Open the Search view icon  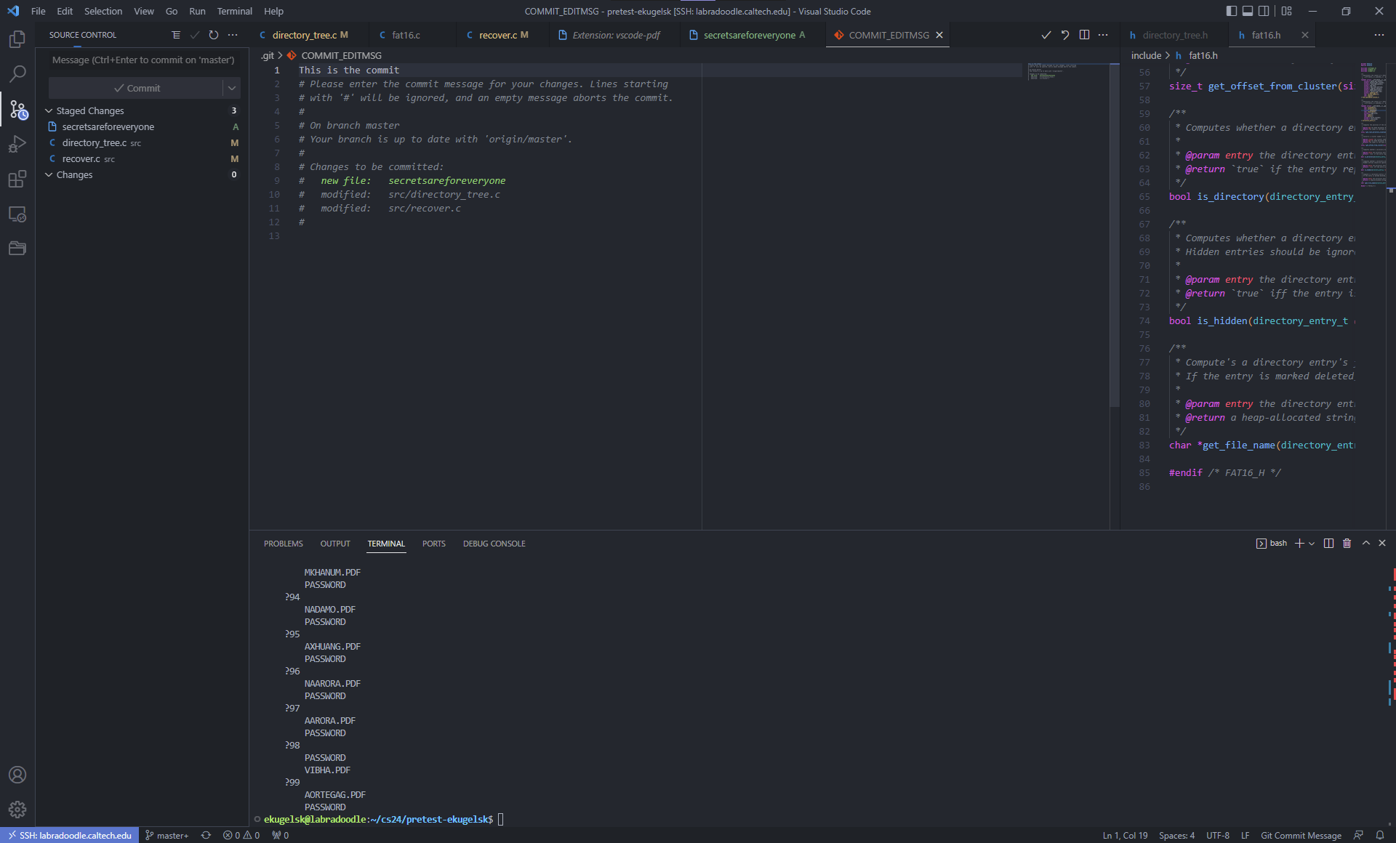click(17, 73)
